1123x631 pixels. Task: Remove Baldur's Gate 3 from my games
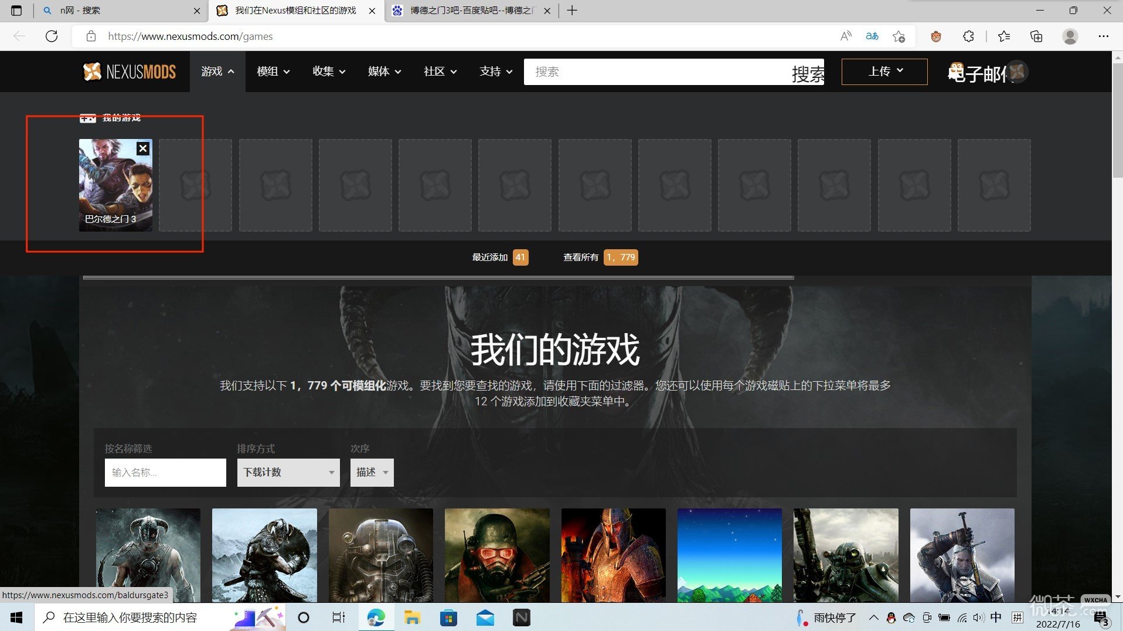143,149
